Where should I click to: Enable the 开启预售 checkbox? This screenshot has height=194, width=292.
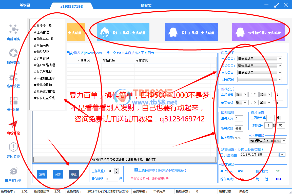[222, 155]
